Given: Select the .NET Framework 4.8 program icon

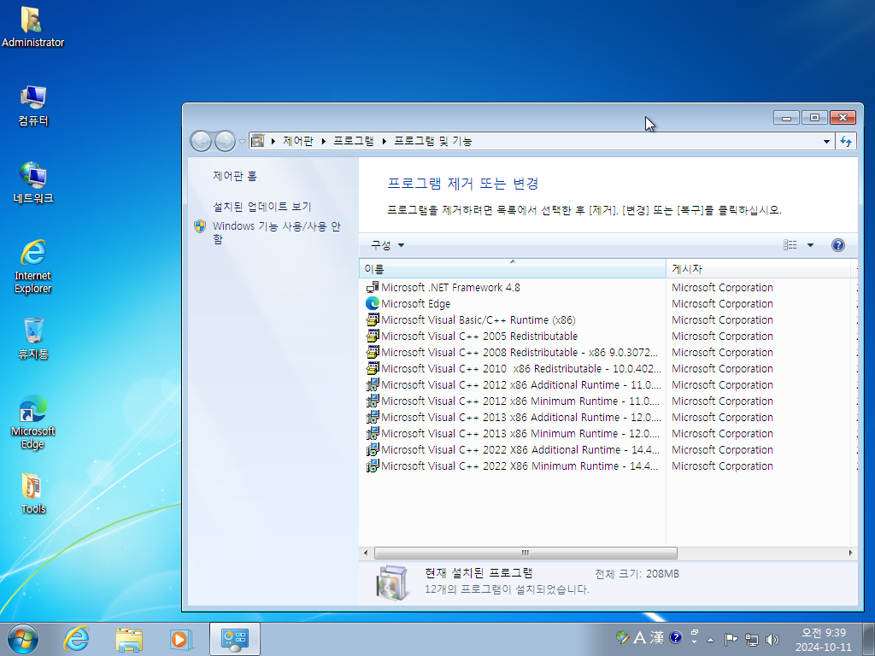Looking at the screenshot, I should (x=373, y=287).
